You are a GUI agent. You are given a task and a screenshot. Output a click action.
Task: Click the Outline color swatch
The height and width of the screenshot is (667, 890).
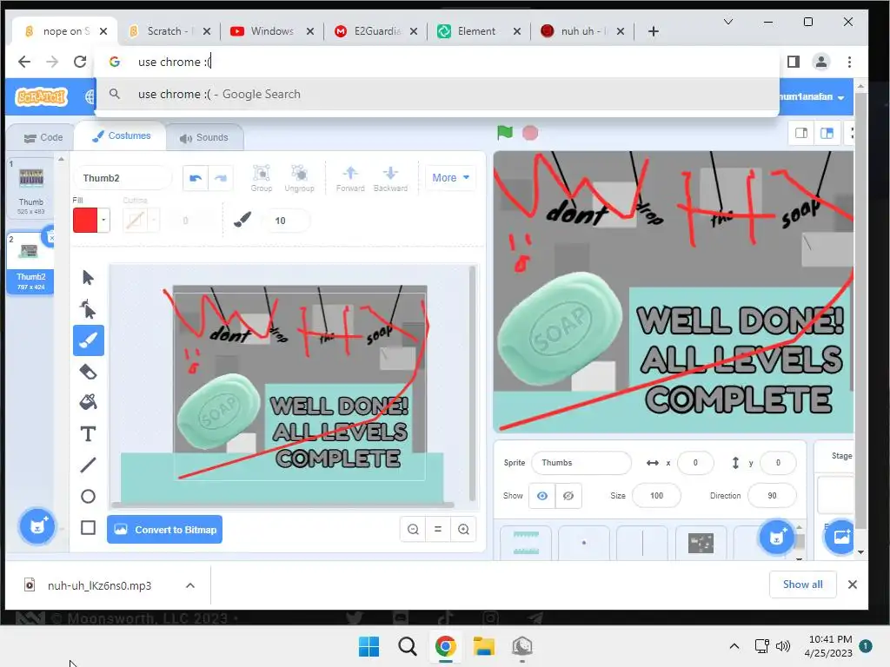pos(135,220)
